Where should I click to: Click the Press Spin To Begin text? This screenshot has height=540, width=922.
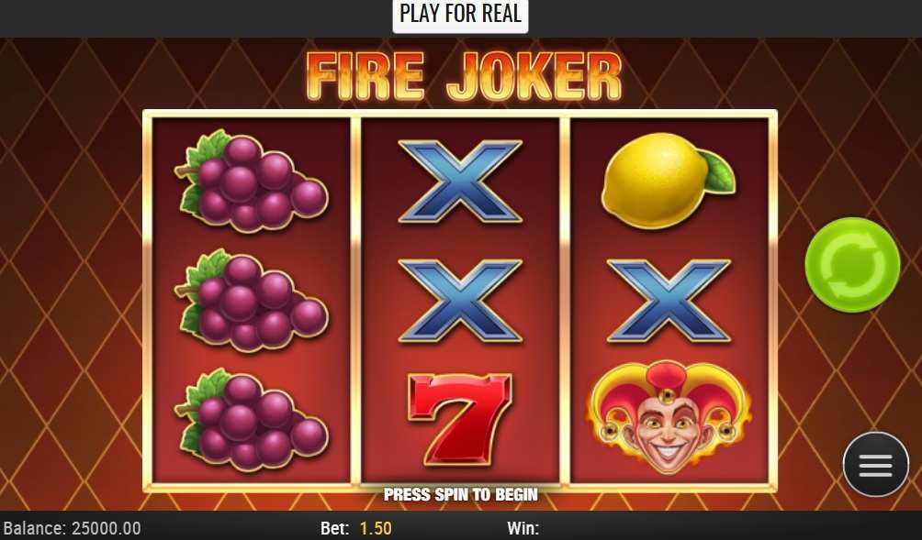pos(460,494)
